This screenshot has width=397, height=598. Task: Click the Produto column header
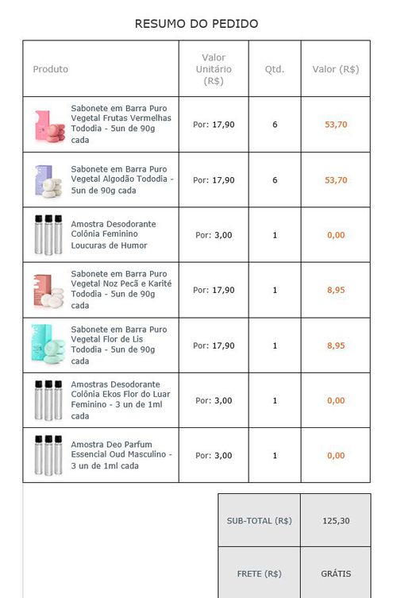50,69
